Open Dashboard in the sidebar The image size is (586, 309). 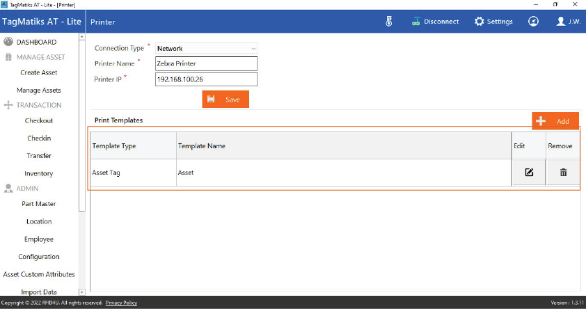pyautogui.click(x=35, y=42)
